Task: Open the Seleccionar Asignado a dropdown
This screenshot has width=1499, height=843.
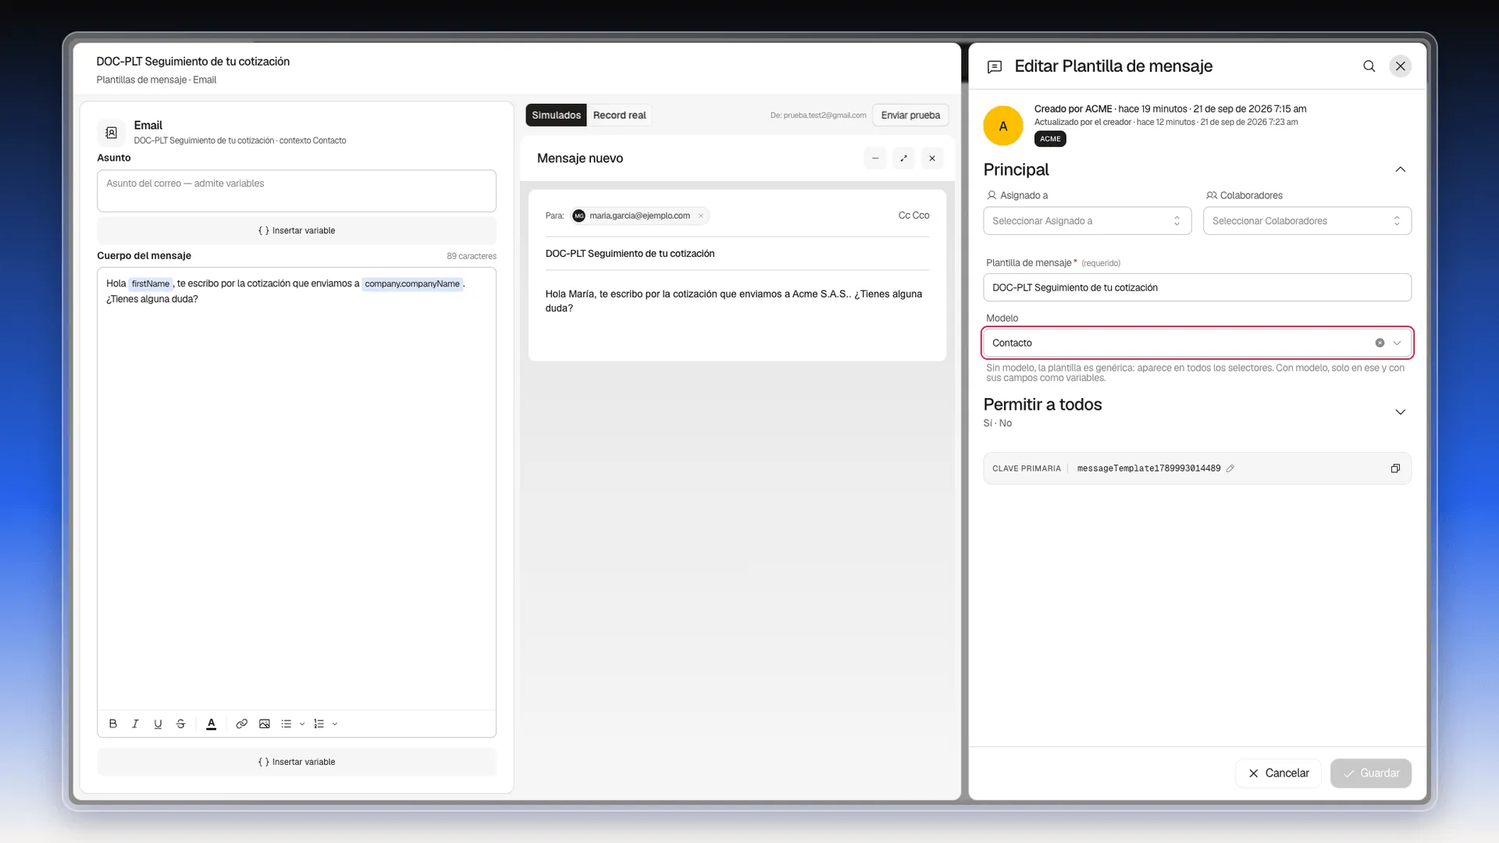Action: (1087, 221)
